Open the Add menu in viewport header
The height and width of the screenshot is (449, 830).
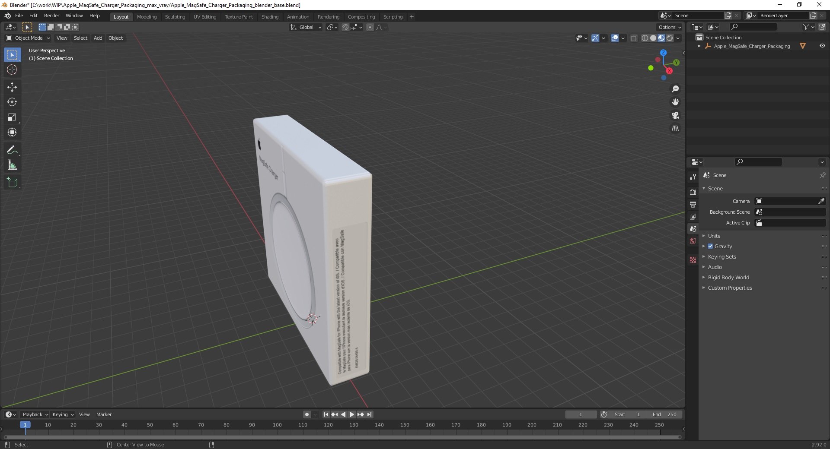[98, 38]
